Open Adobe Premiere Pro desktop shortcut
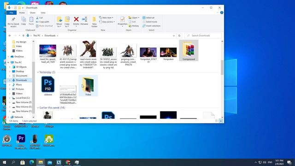Viewport: 295px width, 166px height. 21,142
